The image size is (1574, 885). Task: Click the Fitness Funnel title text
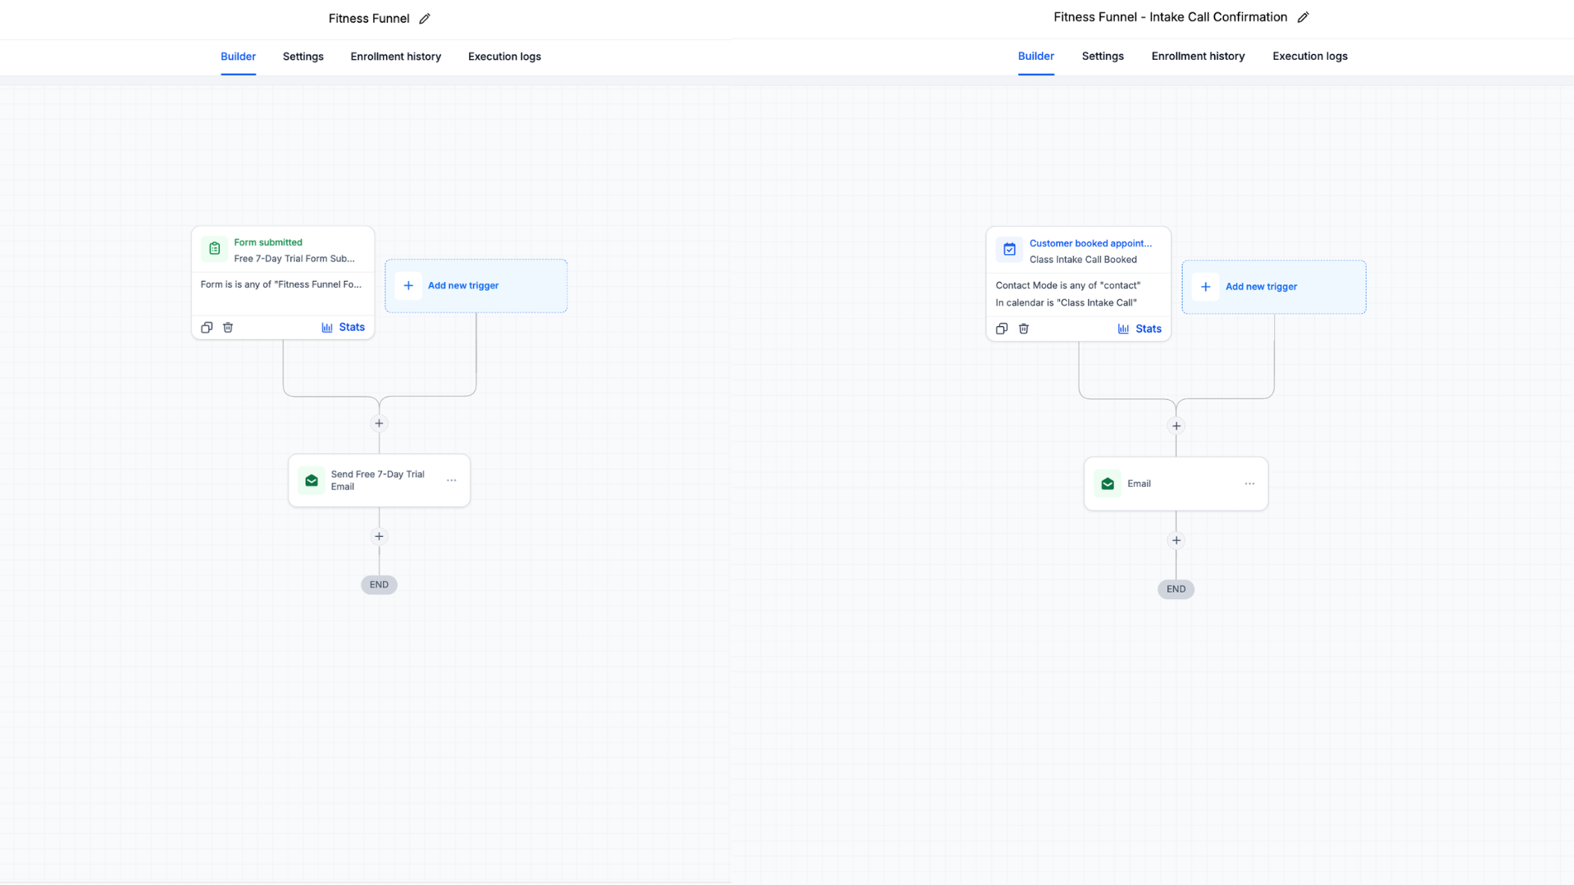click(369, 19)
